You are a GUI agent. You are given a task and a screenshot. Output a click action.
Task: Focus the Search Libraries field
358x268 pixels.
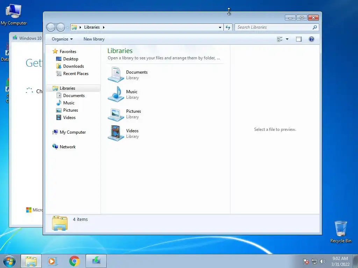pyautogui.click(x=277, y=27)
